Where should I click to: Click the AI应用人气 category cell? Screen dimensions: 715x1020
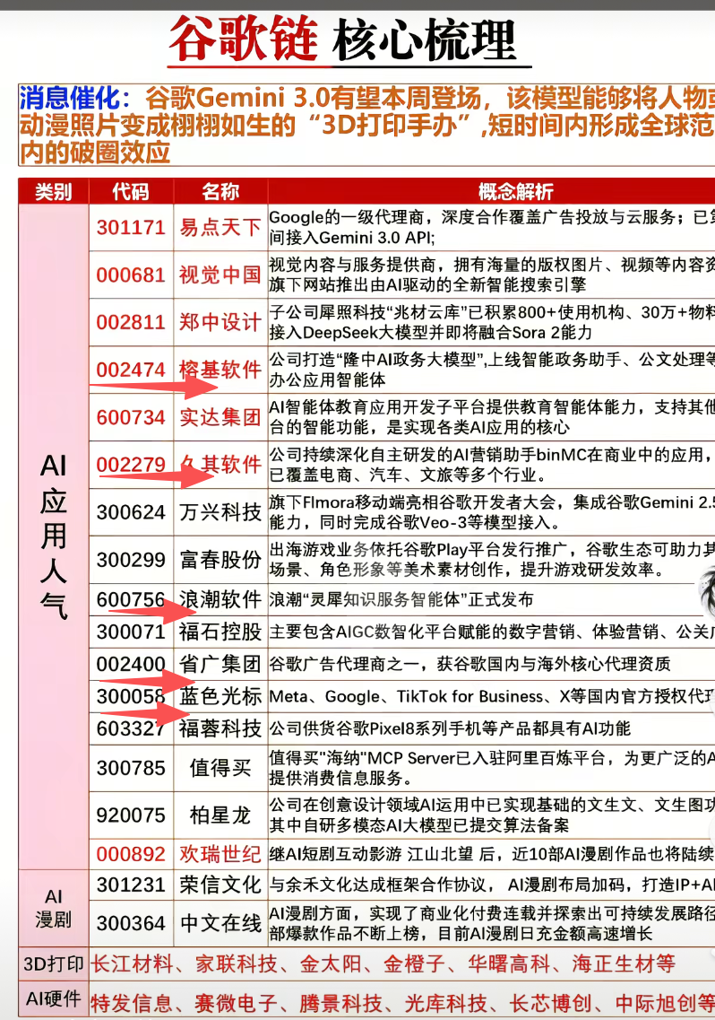(x=53, y=536)
